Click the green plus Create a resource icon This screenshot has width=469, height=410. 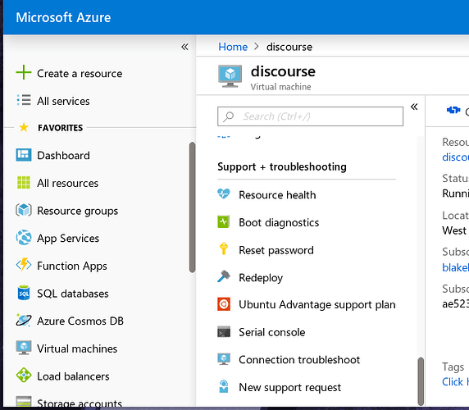click(23, 73)
